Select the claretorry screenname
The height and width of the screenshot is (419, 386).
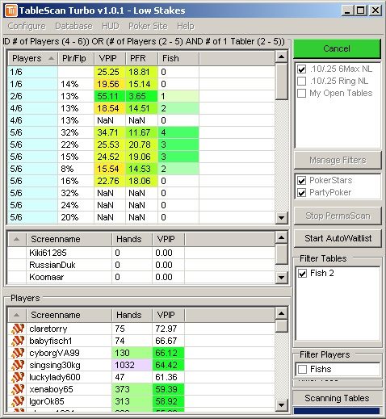tap(48, 329)
